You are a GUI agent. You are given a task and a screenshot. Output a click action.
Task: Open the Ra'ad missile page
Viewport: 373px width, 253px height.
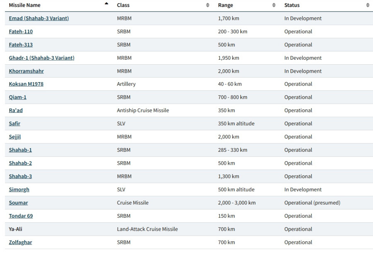coord(16,110)
